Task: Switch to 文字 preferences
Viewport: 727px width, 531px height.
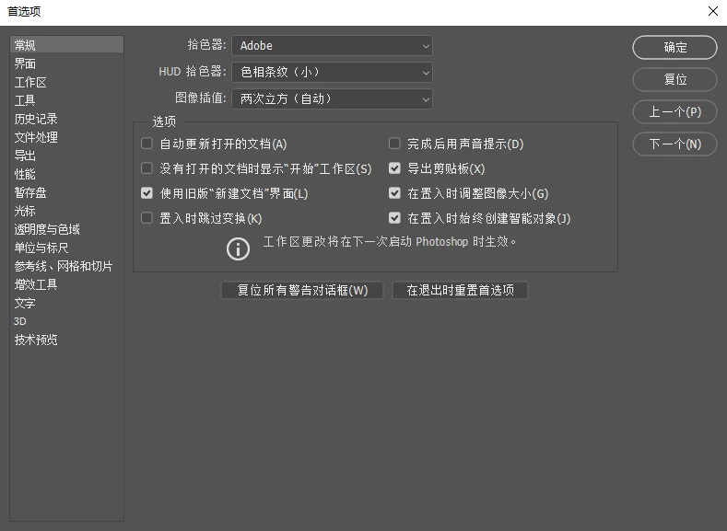Action: (x=66, y=303)
